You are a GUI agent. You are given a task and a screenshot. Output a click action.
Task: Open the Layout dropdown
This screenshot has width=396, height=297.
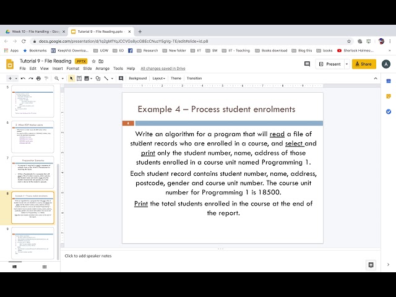pos(158,79)
